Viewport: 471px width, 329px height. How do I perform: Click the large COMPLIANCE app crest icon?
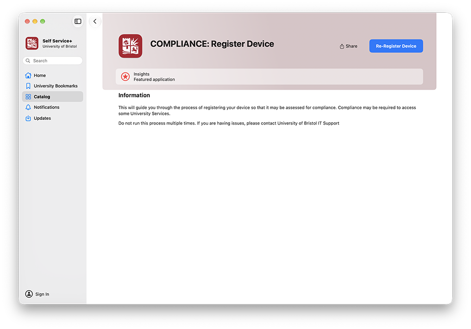click(131, 46)
